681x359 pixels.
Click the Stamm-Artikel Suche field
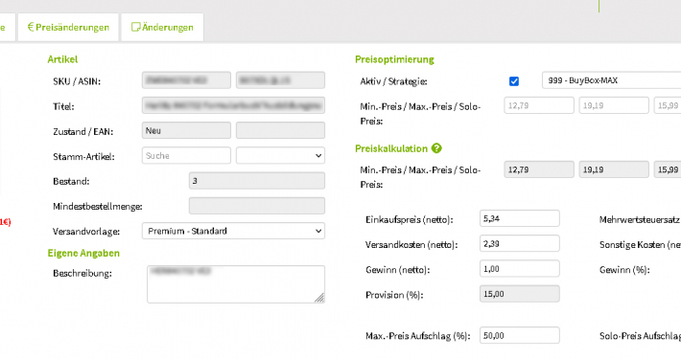pyautogui.click(x=186, y=156)
